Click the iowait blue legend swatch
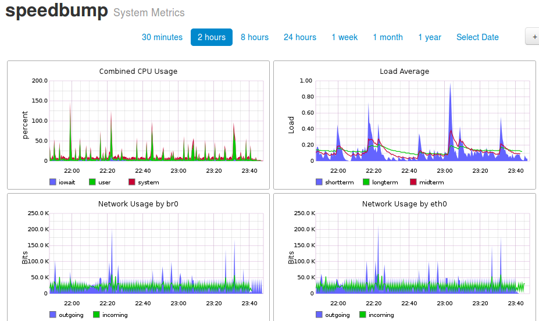This screenshot has height=321, width=539. coord(52,182)
